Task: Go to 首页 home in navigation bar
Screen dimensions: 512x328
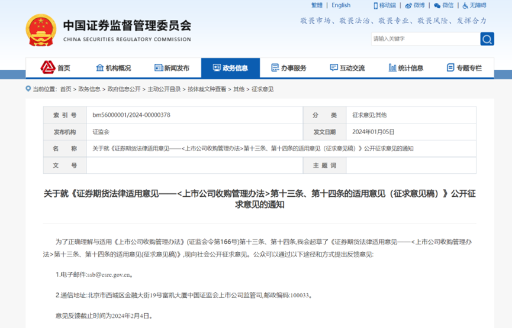Action: [x=55, y=68]
